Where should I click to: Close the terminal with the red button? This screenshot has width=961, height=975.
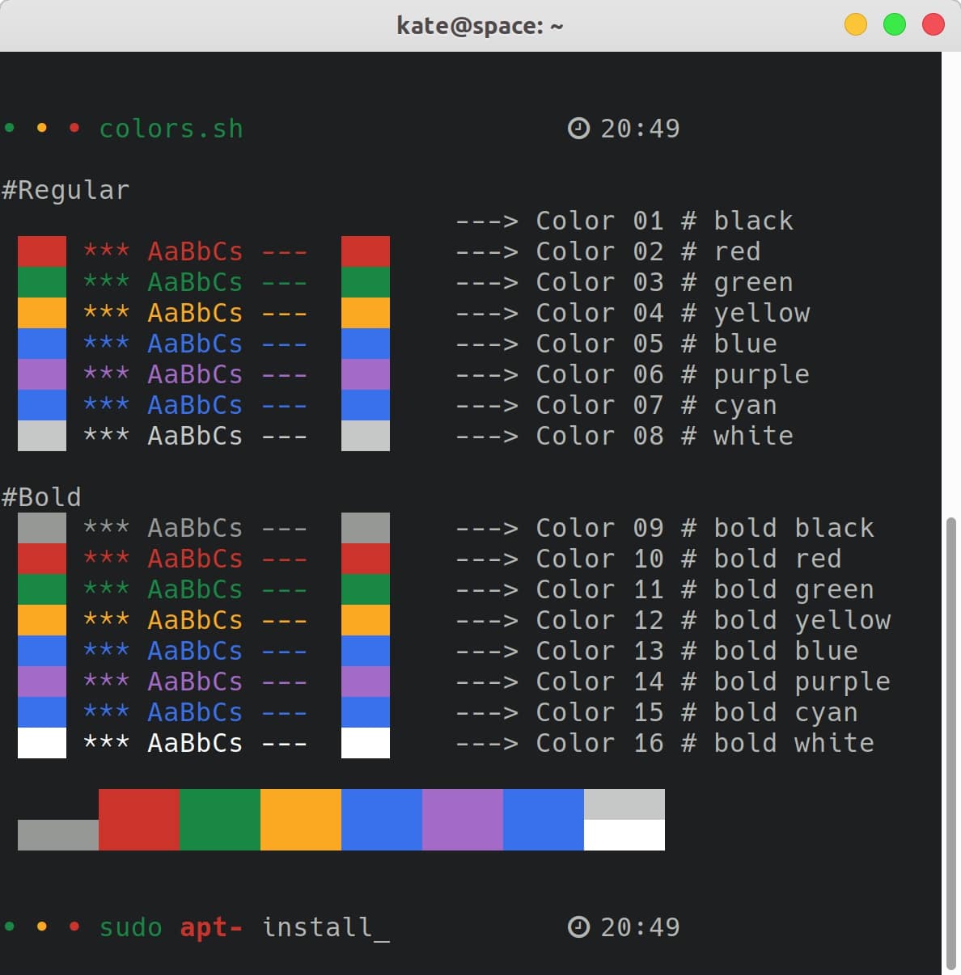tap(933, 25)
